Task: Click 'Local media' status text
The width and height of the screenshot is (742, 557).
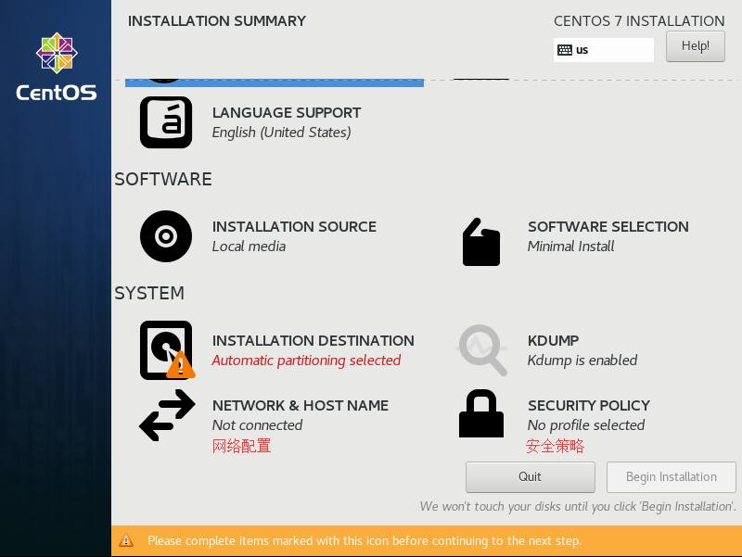Action: pyautogui.click(x=249, y=247)
